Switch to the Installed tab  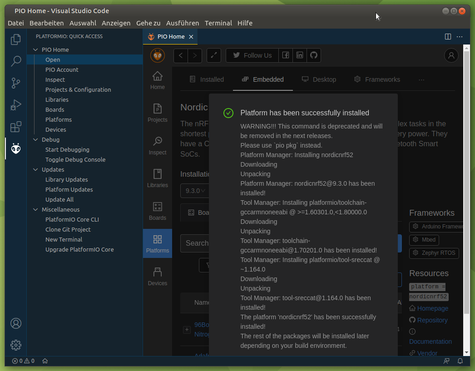207,79
